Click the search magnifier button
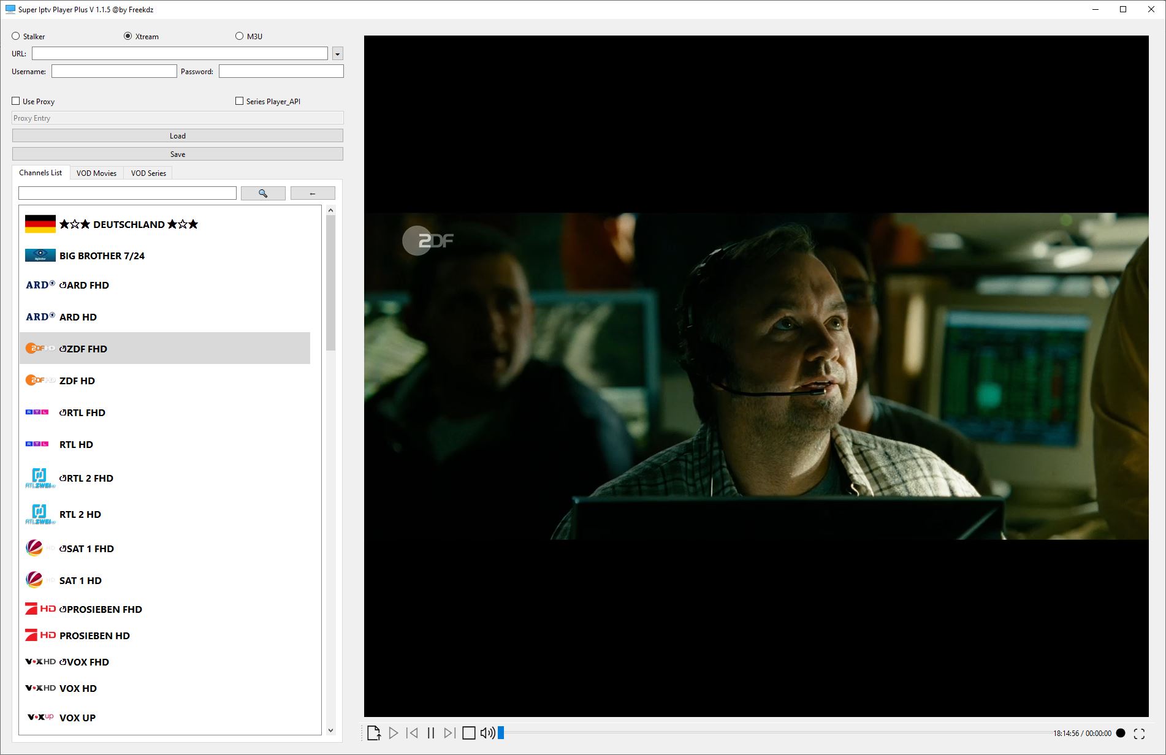This screenshot has width=1166, height=755. tap(263, 193)
